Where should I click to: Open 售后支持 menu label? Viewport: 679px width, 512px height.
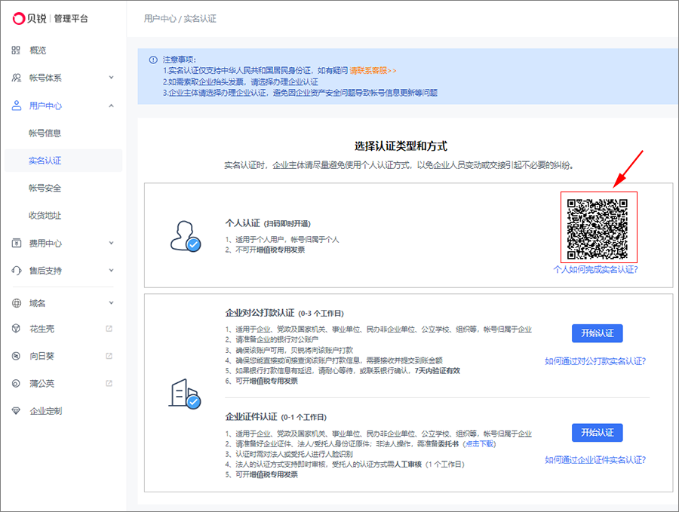click(45, 271)
